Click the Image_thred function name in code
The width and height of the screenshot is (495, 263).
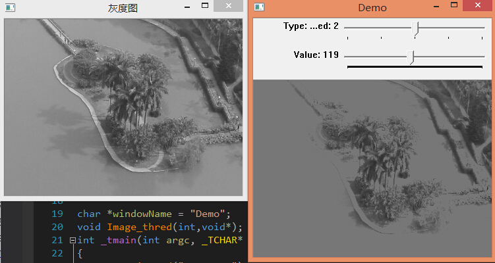(140, 227)
